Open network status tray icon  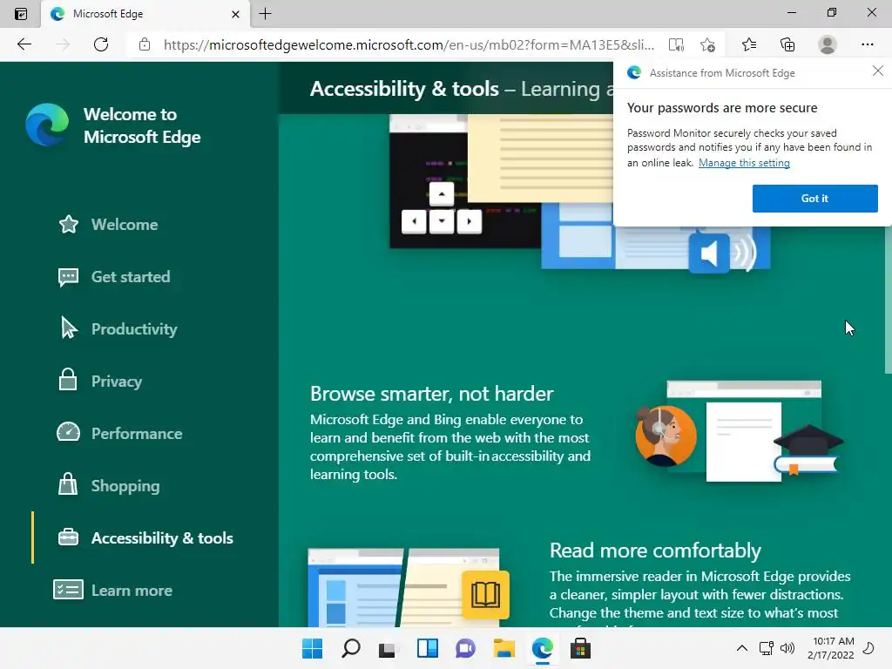tap(767, 648)
